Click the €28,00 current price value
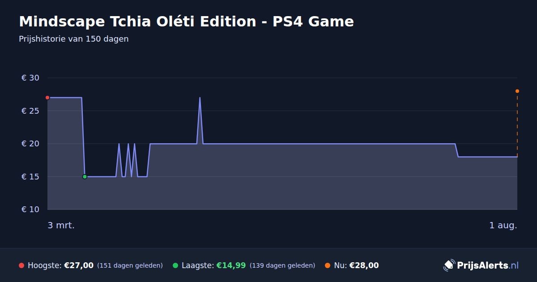Viewport: 537px width, 282px height. pyautogui.click(x=364, y=265)
